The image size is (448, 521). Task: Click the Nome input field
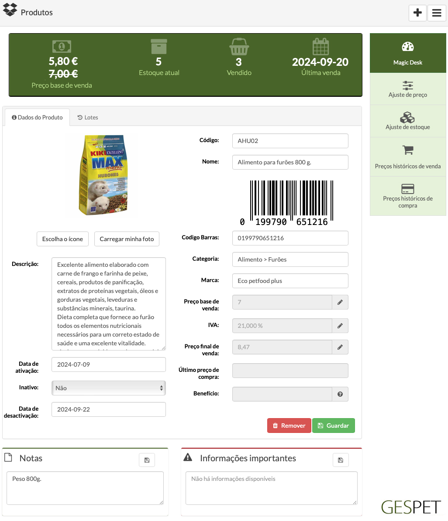290,162
